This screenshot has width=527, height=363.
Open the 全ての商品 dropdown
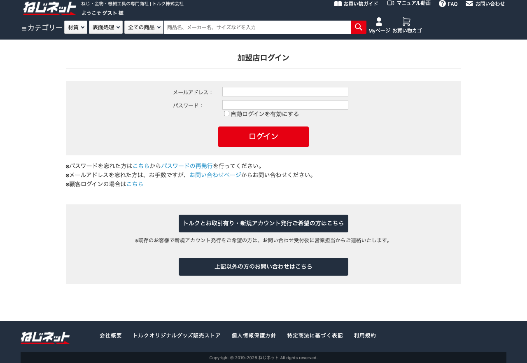pos(144,26)
